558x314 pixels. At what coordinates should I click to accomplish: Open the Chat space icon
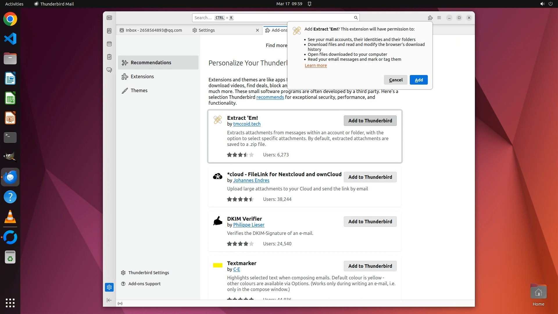click(109, 70)
